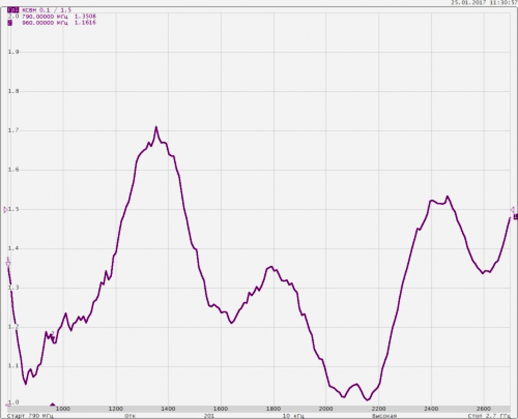Click the КСВН 0.1 / 1.5 trace format text
This screenshot has height=419, width=518.
click(x=47, y=10)
